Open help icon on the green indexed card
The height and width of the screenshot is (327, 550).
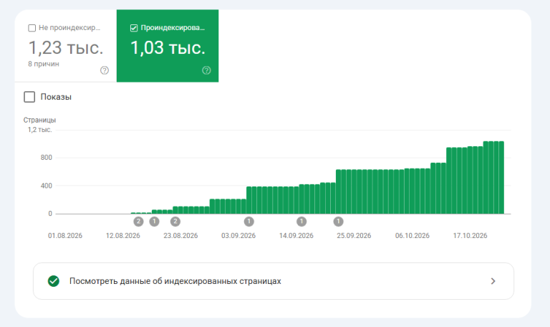click(x=206, y=70)
